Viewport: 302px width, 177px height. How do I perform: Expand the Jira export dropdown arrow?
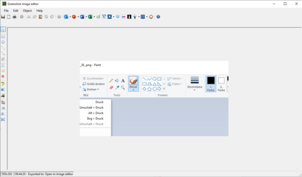(139, 17)
